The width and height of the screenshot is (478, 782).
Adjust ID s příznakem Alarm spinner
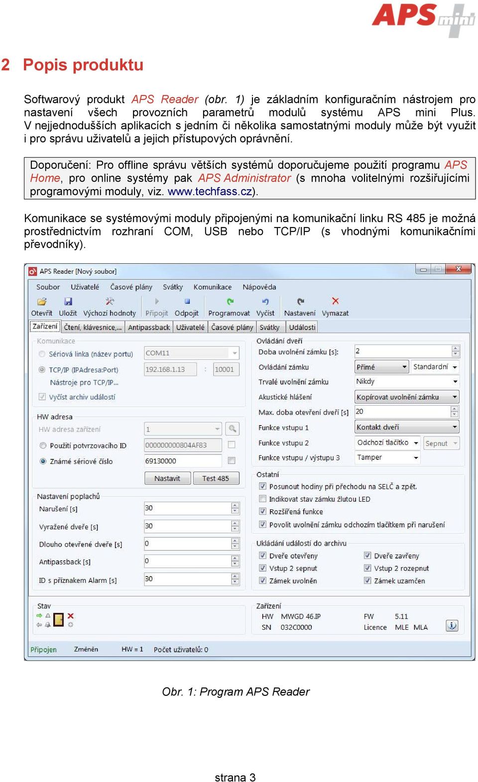pyautogui.click(x=236, y=579)
